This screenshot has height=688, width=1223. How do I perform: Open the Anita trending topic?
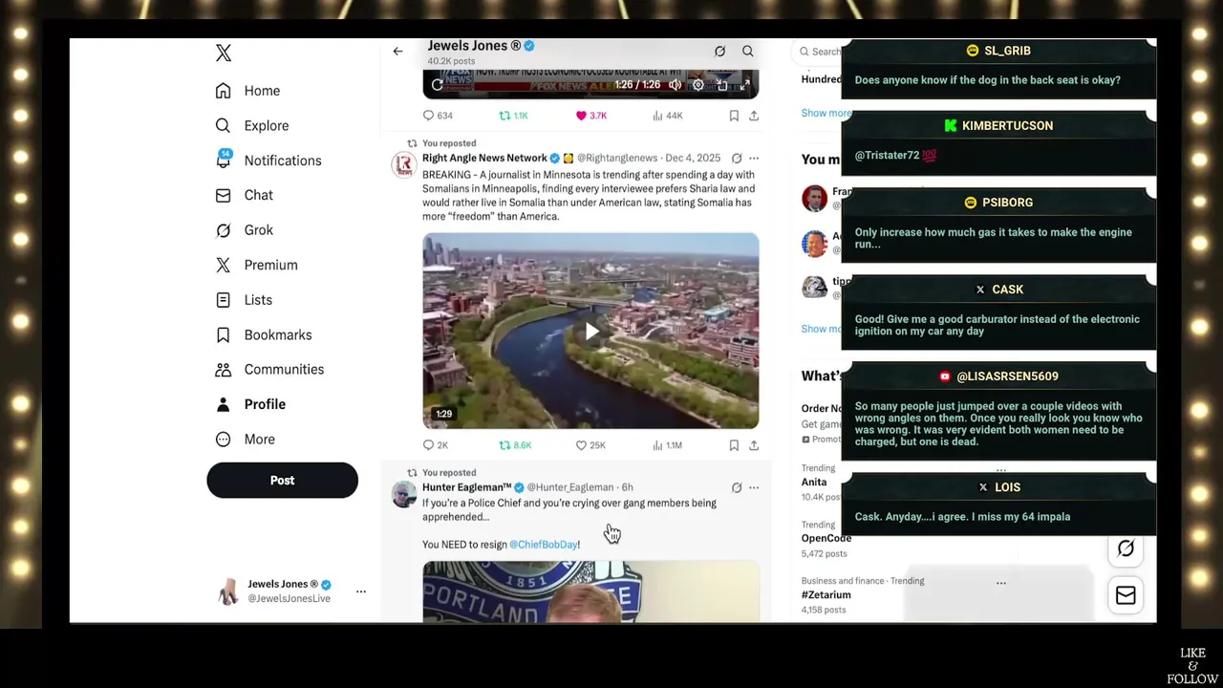tap(814, 483)
